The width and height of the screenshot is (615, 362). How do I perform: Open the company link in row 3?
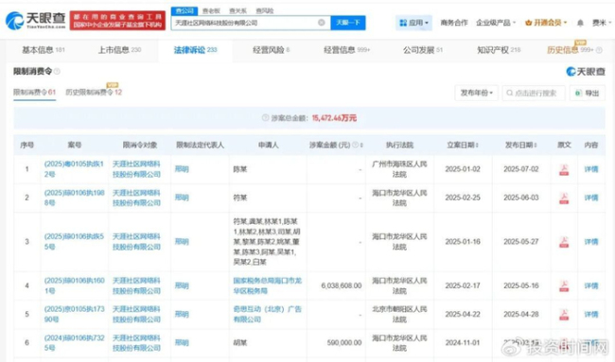coord(136,241)
